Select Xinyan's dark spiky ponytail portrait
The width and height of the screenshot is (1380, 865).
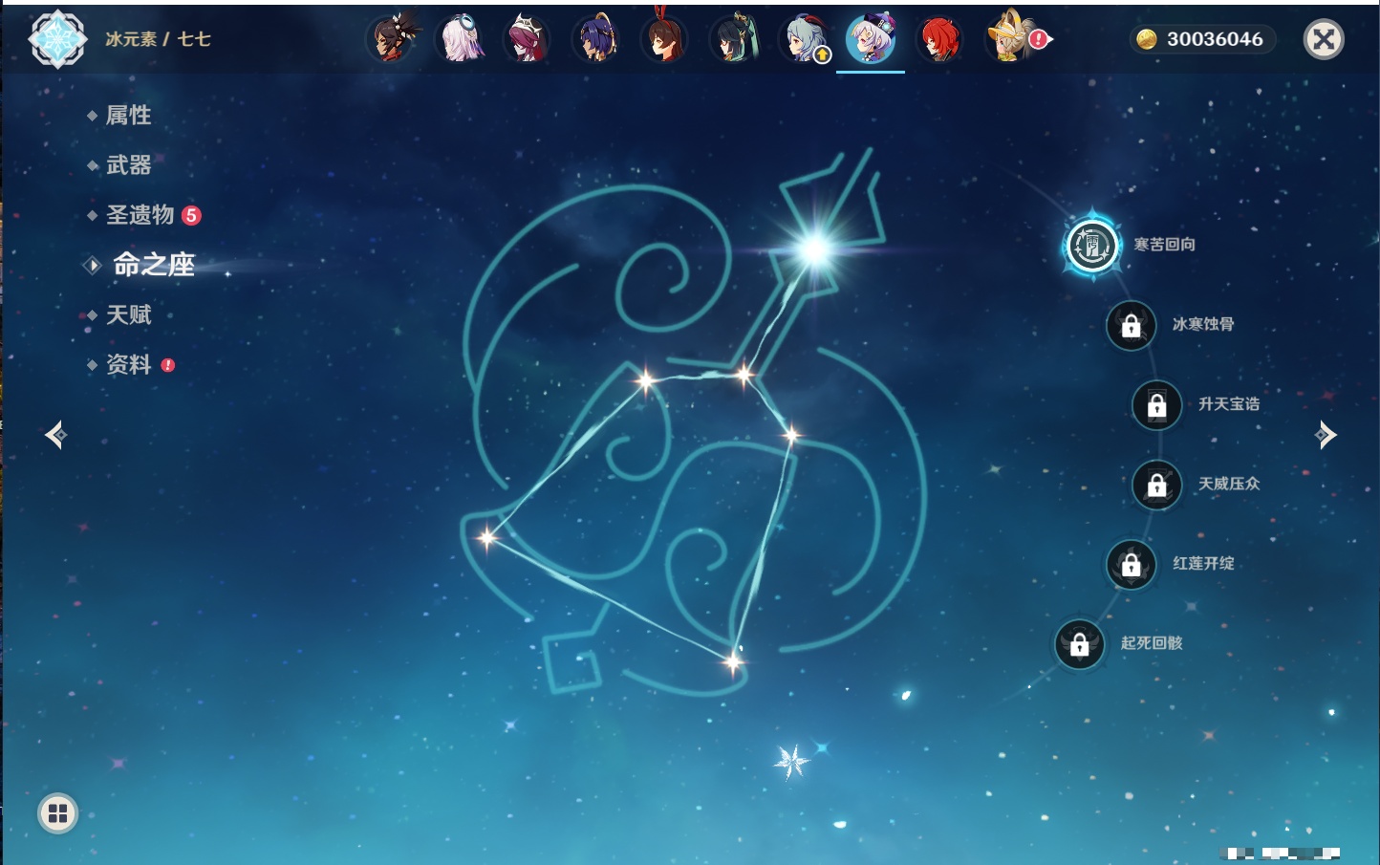click(392, 39)
